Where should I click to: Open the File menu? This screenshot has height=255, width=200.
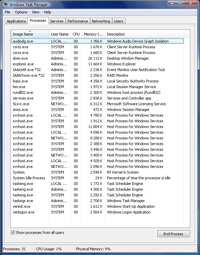(7, 12)
